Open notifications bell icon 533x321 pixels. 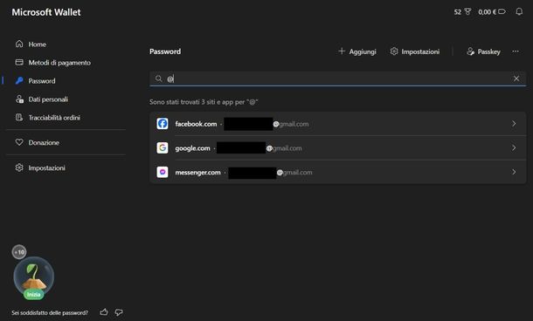pyautogui.click(x=519, y=12)
